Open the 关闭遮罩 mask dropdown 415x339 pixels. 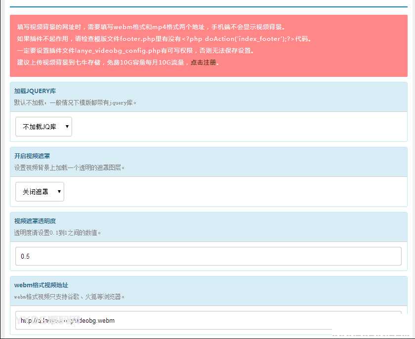pyautogui.click(x=40, y=192)
